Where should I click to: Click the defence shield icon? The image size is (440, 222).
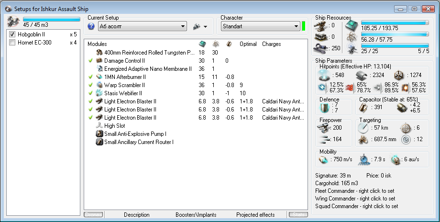click(324, 108)
